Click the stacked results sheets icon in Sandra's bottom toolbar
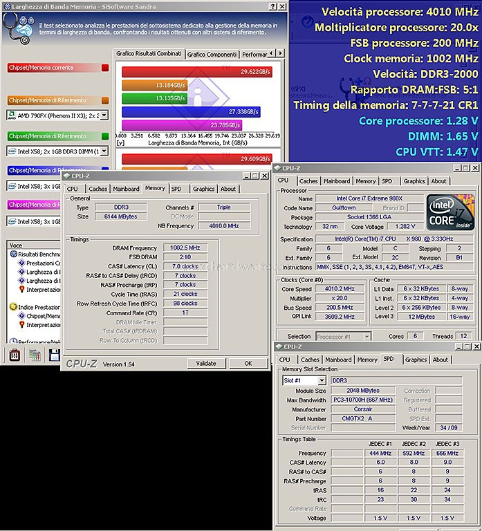Image resolution: width=482 pixels, height=531 pixels. pyautogui.click(x=35, y=355)
